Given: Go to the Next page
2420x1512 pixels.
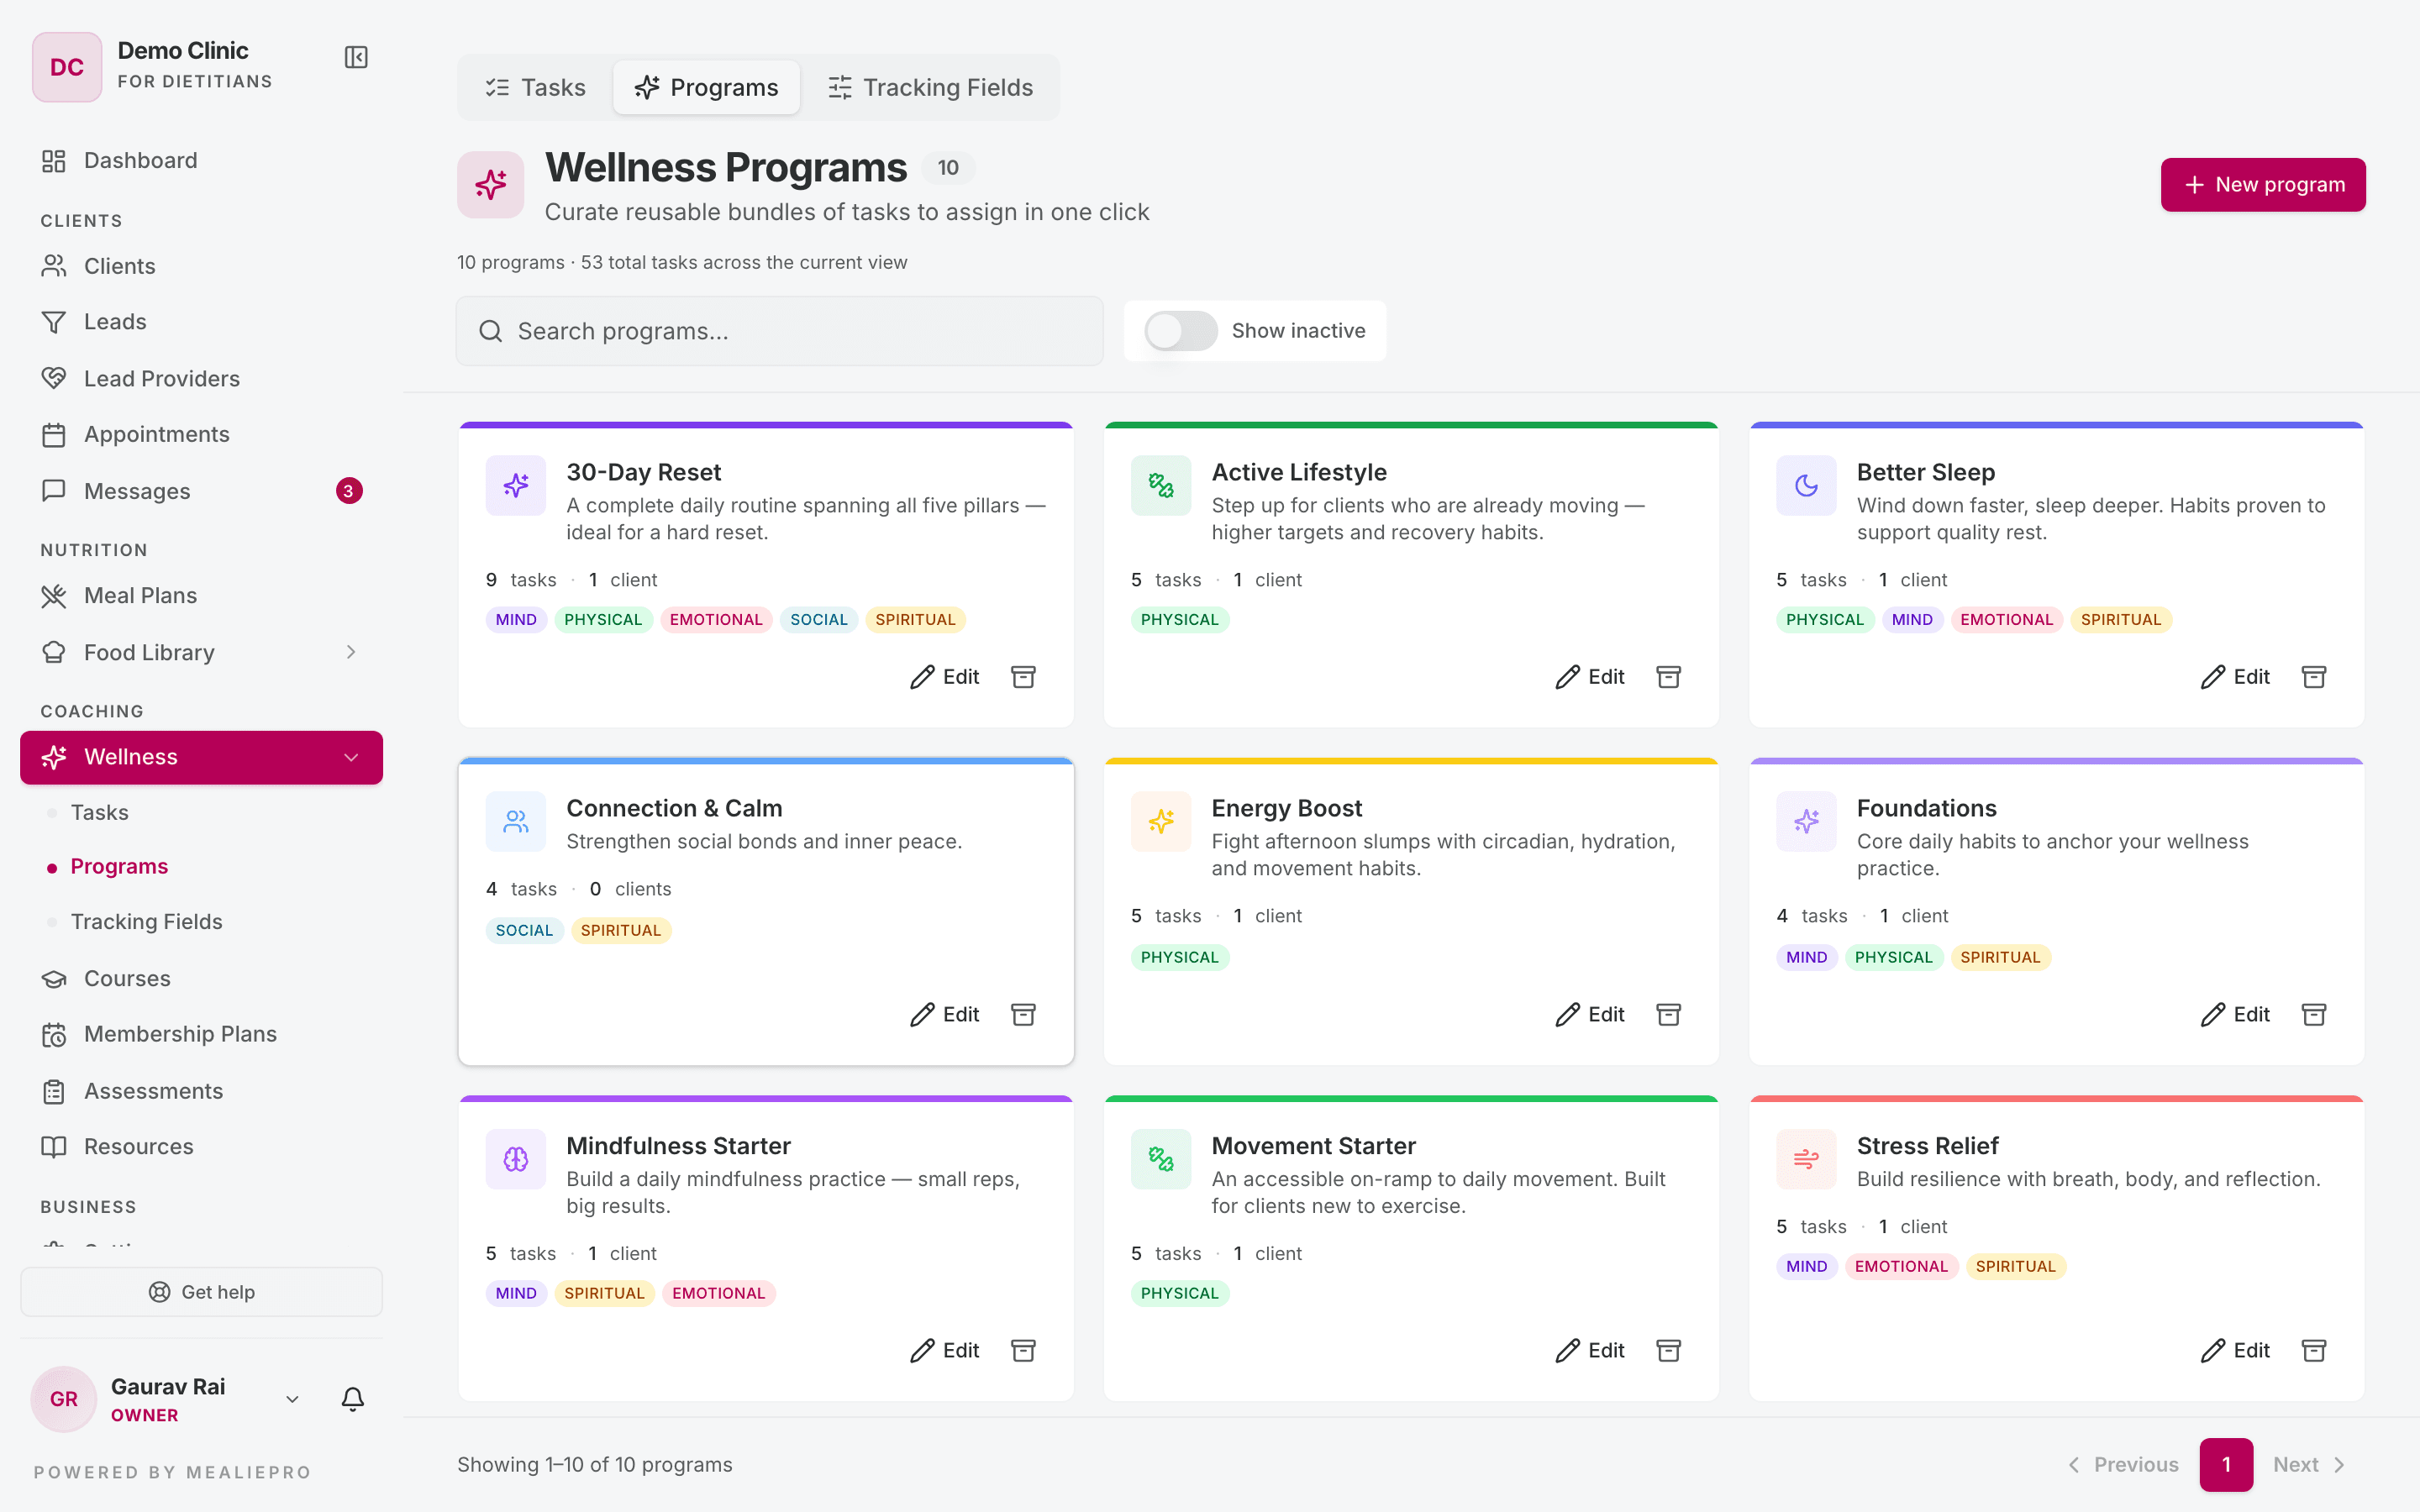Looking at the screenshot, I should (x=2309, y=1465).
